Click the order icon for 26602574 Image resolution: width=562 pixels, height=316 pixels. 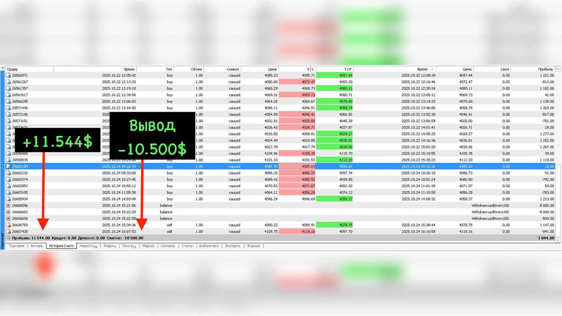pyautogui.click(x=8, y=179)
